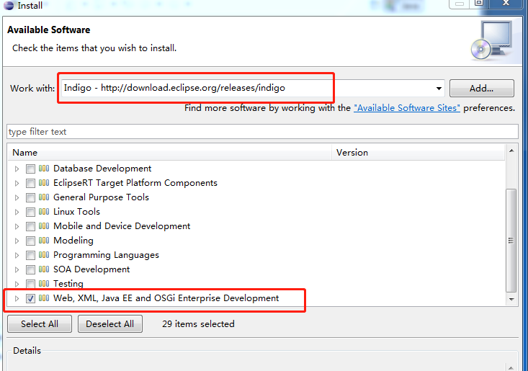Viewport: 528px width, 371px height.
Task: Click the Eclipse icon in title bar
Action: (x=9, y=5)
